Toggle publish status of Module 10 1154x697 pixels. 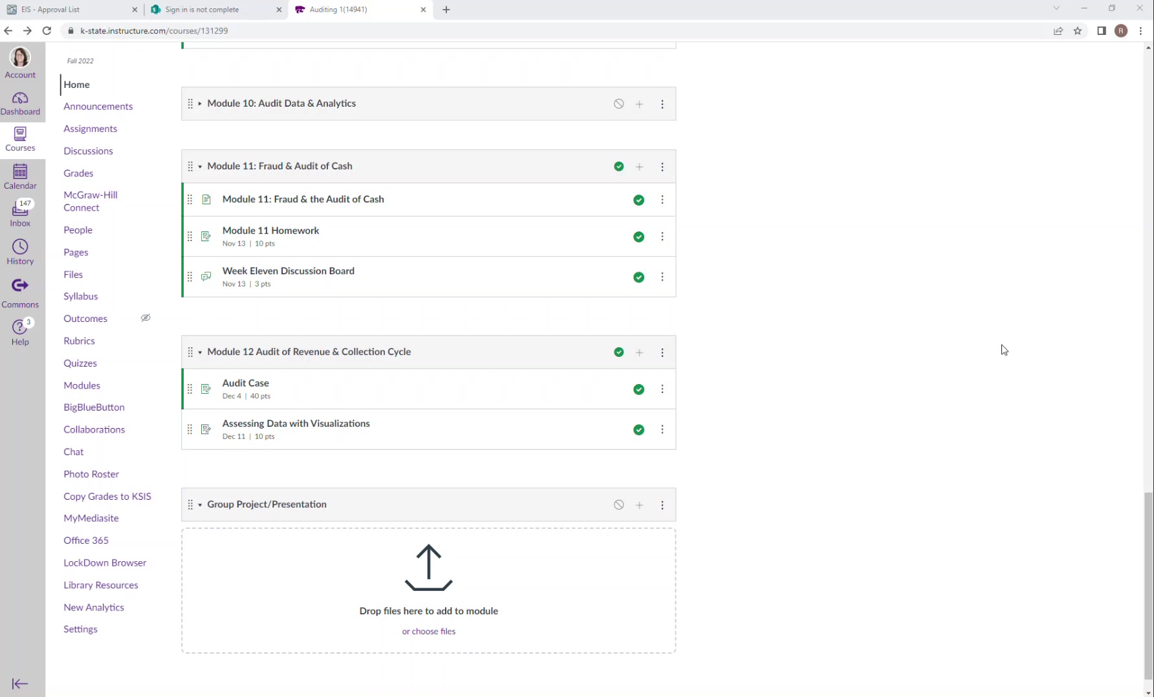pyautogui.click(x=619, y=104)
